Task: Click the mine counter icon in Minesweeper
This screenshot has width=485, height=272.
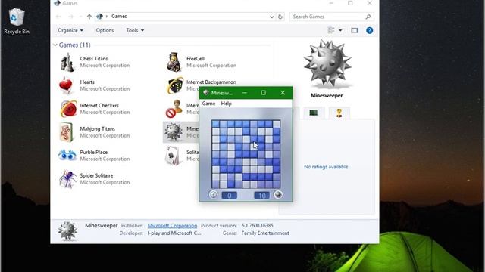Action: [278, 195]
